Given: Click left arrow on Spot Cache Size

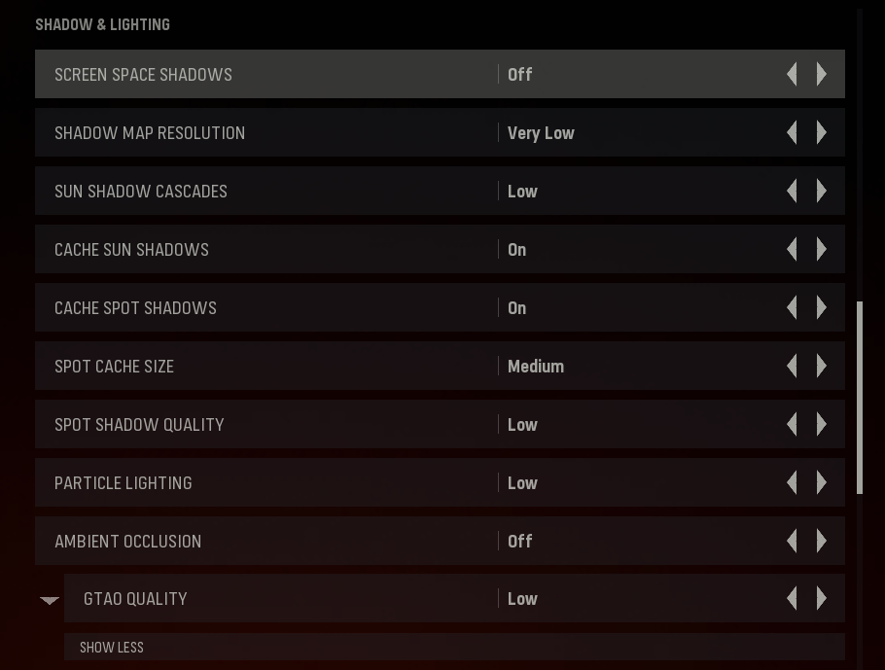Looking at the screenshot, I should pyautogui.click(x=792, y=366).
